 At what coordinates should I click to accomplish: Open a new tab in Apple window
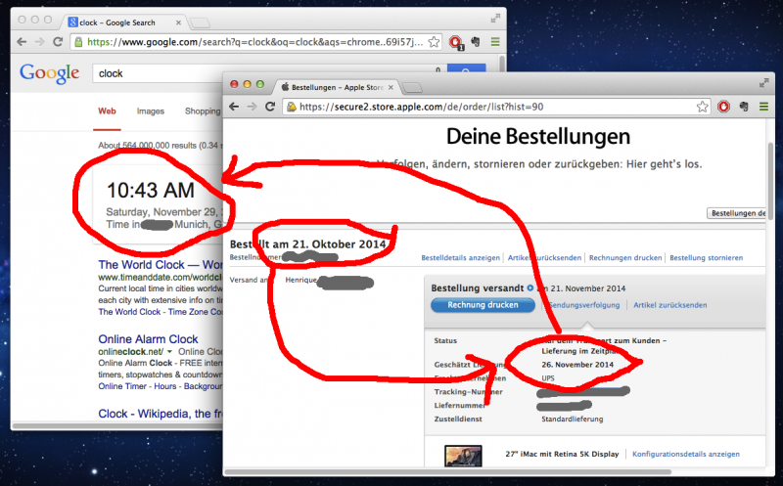click(x=412, y=88)
